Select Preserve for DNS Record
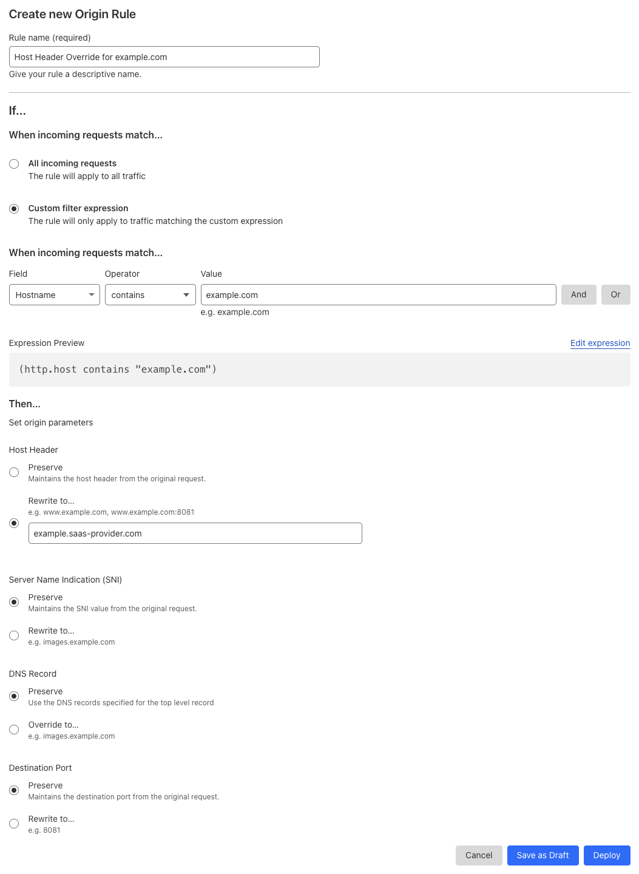This screenshot has height=874, width=639. [x=14, y=696]
